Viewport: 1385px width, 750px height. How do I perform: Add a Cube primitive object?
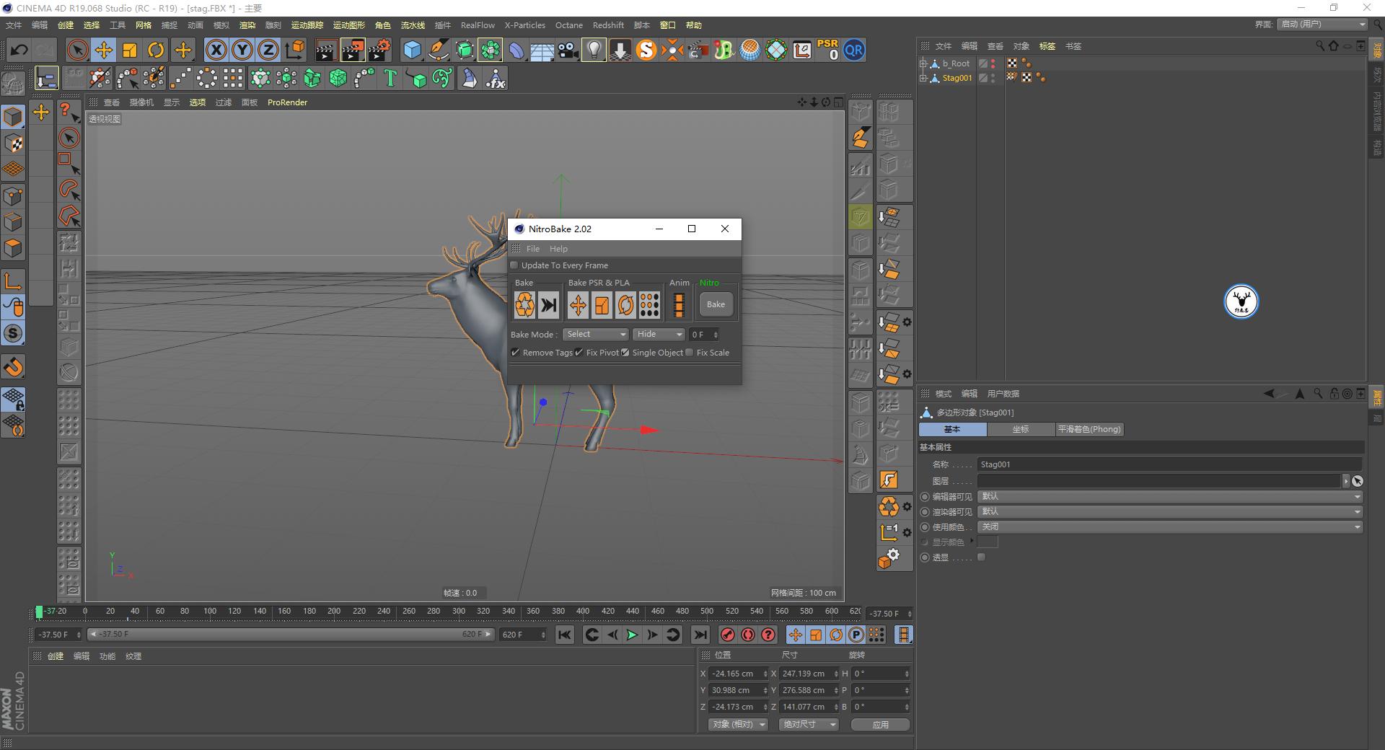pos(412,50)
